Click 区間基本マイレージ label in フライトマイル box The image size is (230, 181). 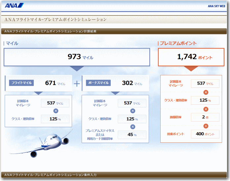[23, 103]
